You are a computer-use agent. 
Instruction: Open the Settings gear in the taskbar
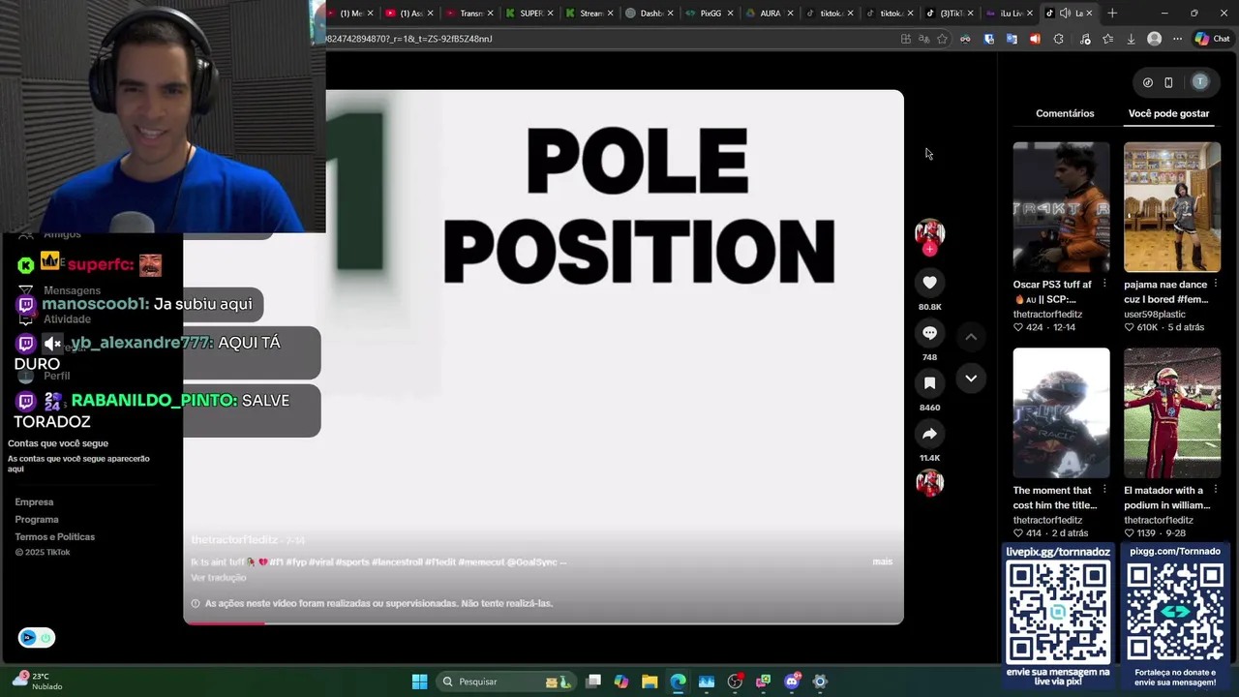[820, 682]
